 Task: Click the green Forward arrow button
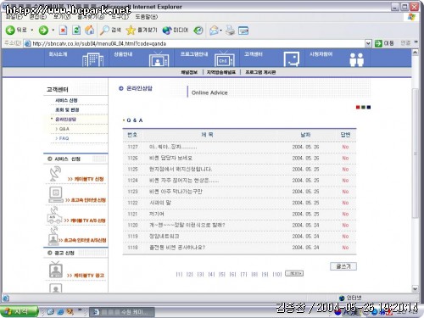click(43, 30)
